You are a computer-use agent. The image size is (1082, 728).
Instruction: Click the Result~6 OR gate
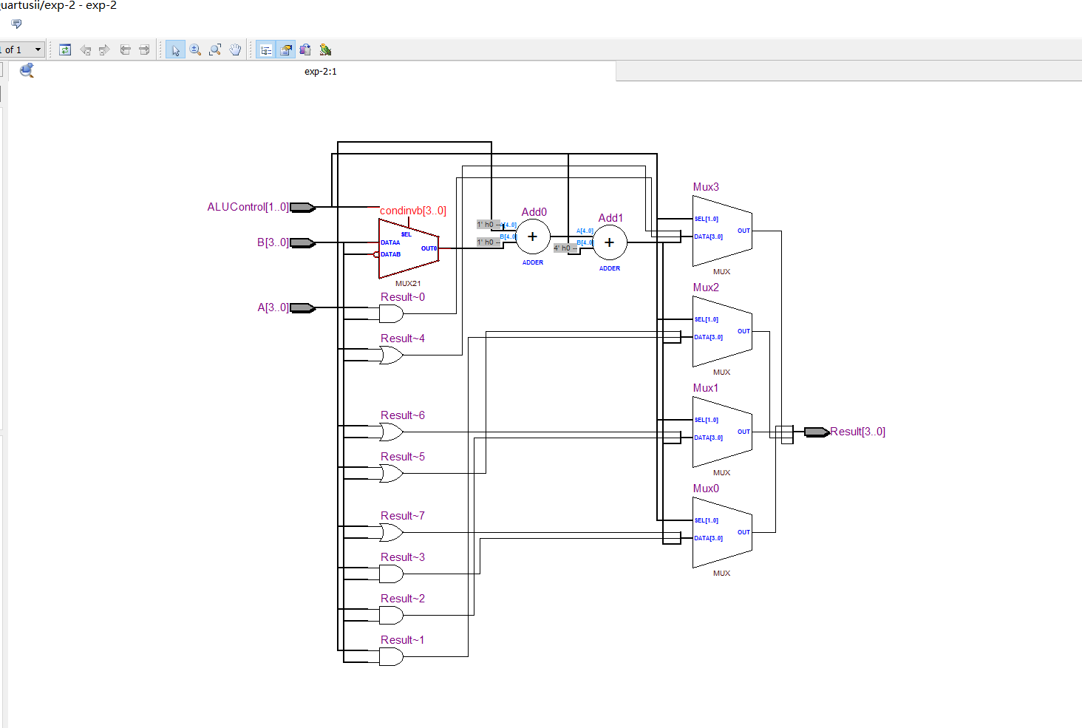click(391, 432)
